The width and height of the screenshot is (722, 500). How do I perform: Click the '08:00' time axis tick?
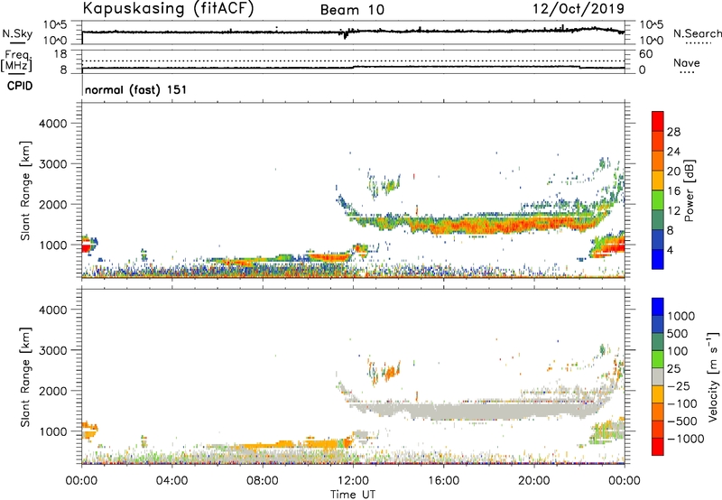point(263,481)
